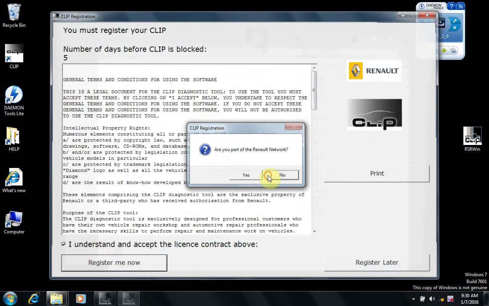This screenshot has height=306, width=489.
Task: Open the virtual drive settings wrench icon
Action: pos(455,21)
